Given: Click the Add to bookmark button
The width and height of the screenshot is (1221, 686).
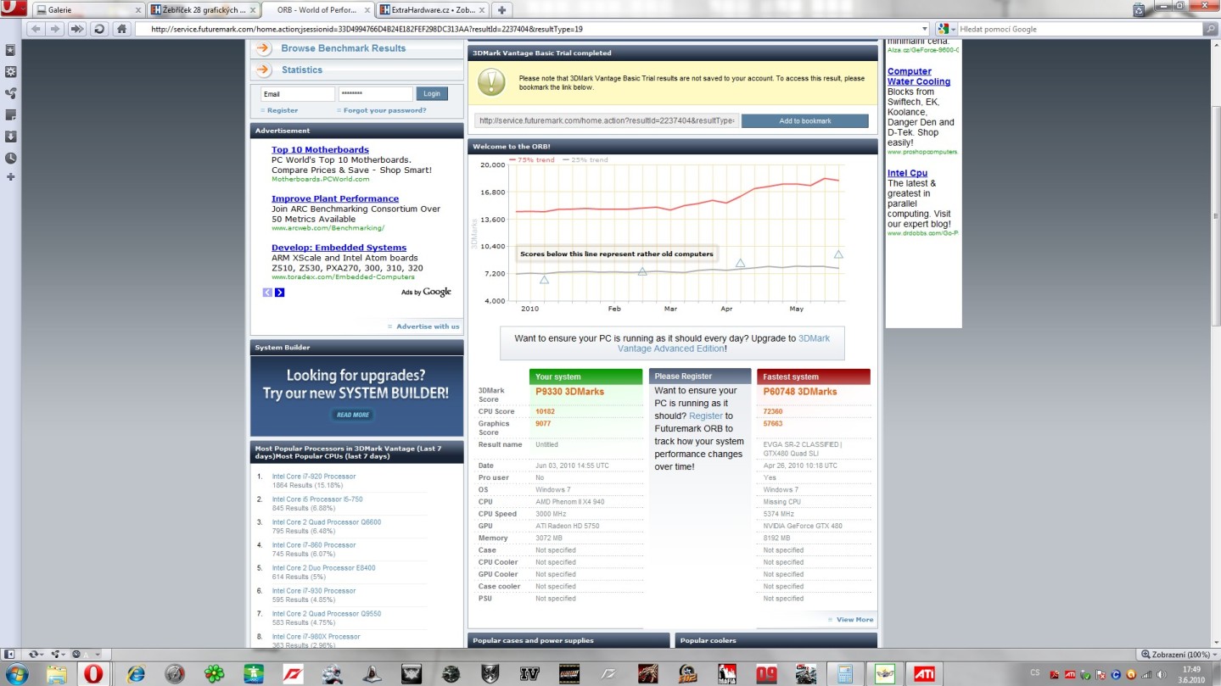Looking at the screenshot, I should 804,121.
